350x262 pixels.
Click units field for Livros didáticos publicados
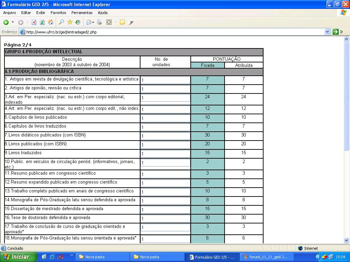(x=165, y=136)
